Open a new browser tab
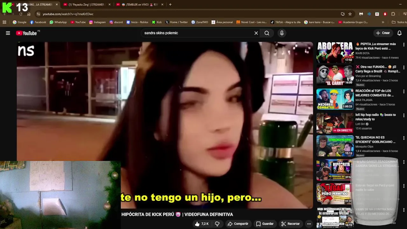The image size is (407, 229). pyautogui.click(x=170, y=4)
